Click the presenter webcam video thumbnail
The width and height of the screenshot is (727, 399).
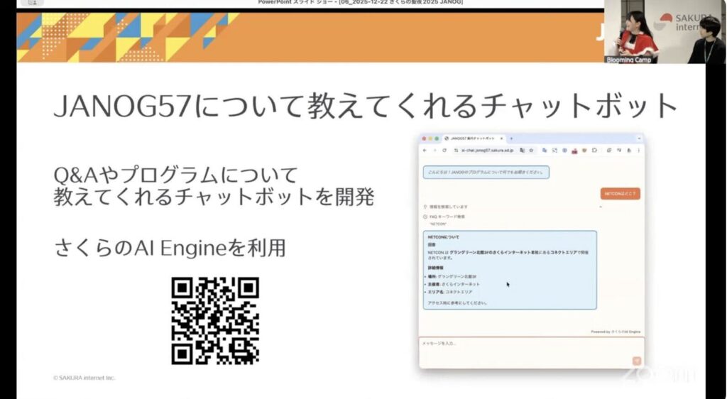[x=665, y=32]
